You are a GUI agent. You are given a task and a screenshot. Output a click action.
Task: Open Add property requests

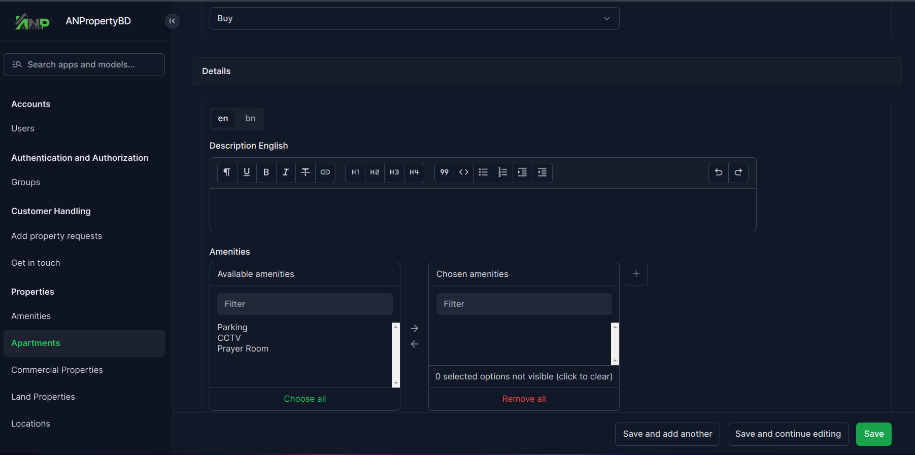pos(56,236)
